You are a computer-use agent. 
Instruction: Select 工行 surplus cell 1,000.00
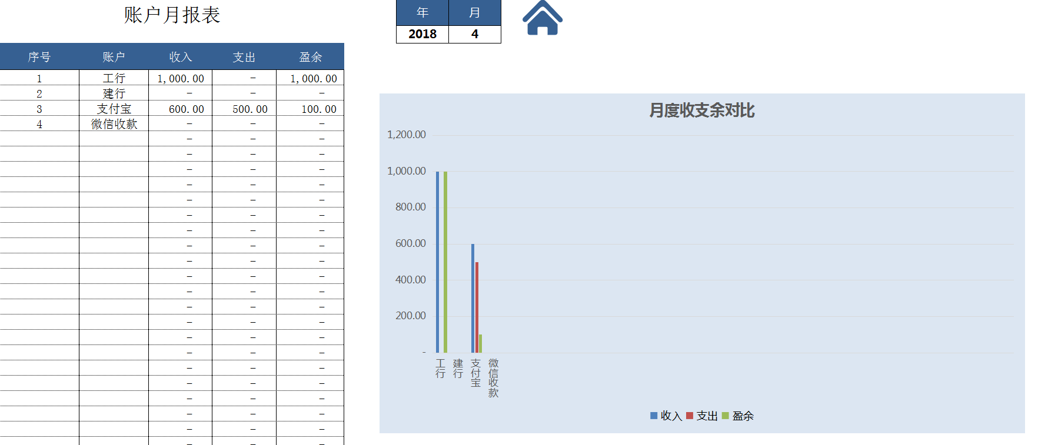310,78
